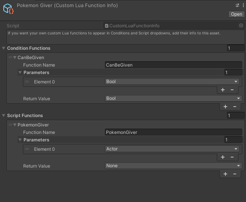Image resolution: width=246 pixels, height=202 pixels.
Task: Click the script object picker circle
Action: pyautogui.click(x=241, y=25)
